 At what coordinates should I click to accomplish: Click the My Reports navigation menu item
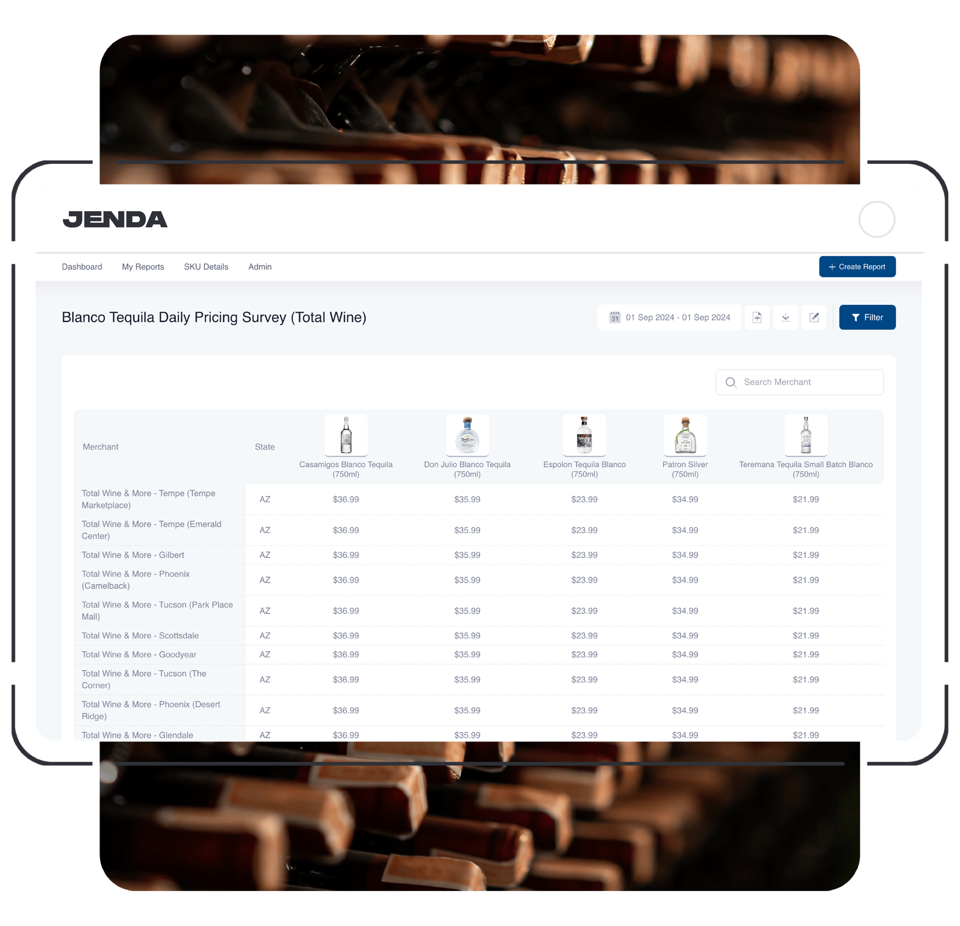tap(142, 266)
